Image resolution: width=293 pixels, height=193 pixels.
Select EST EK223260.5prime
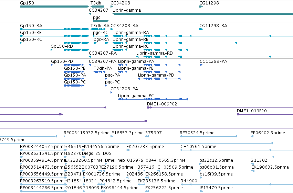(66, 164)
